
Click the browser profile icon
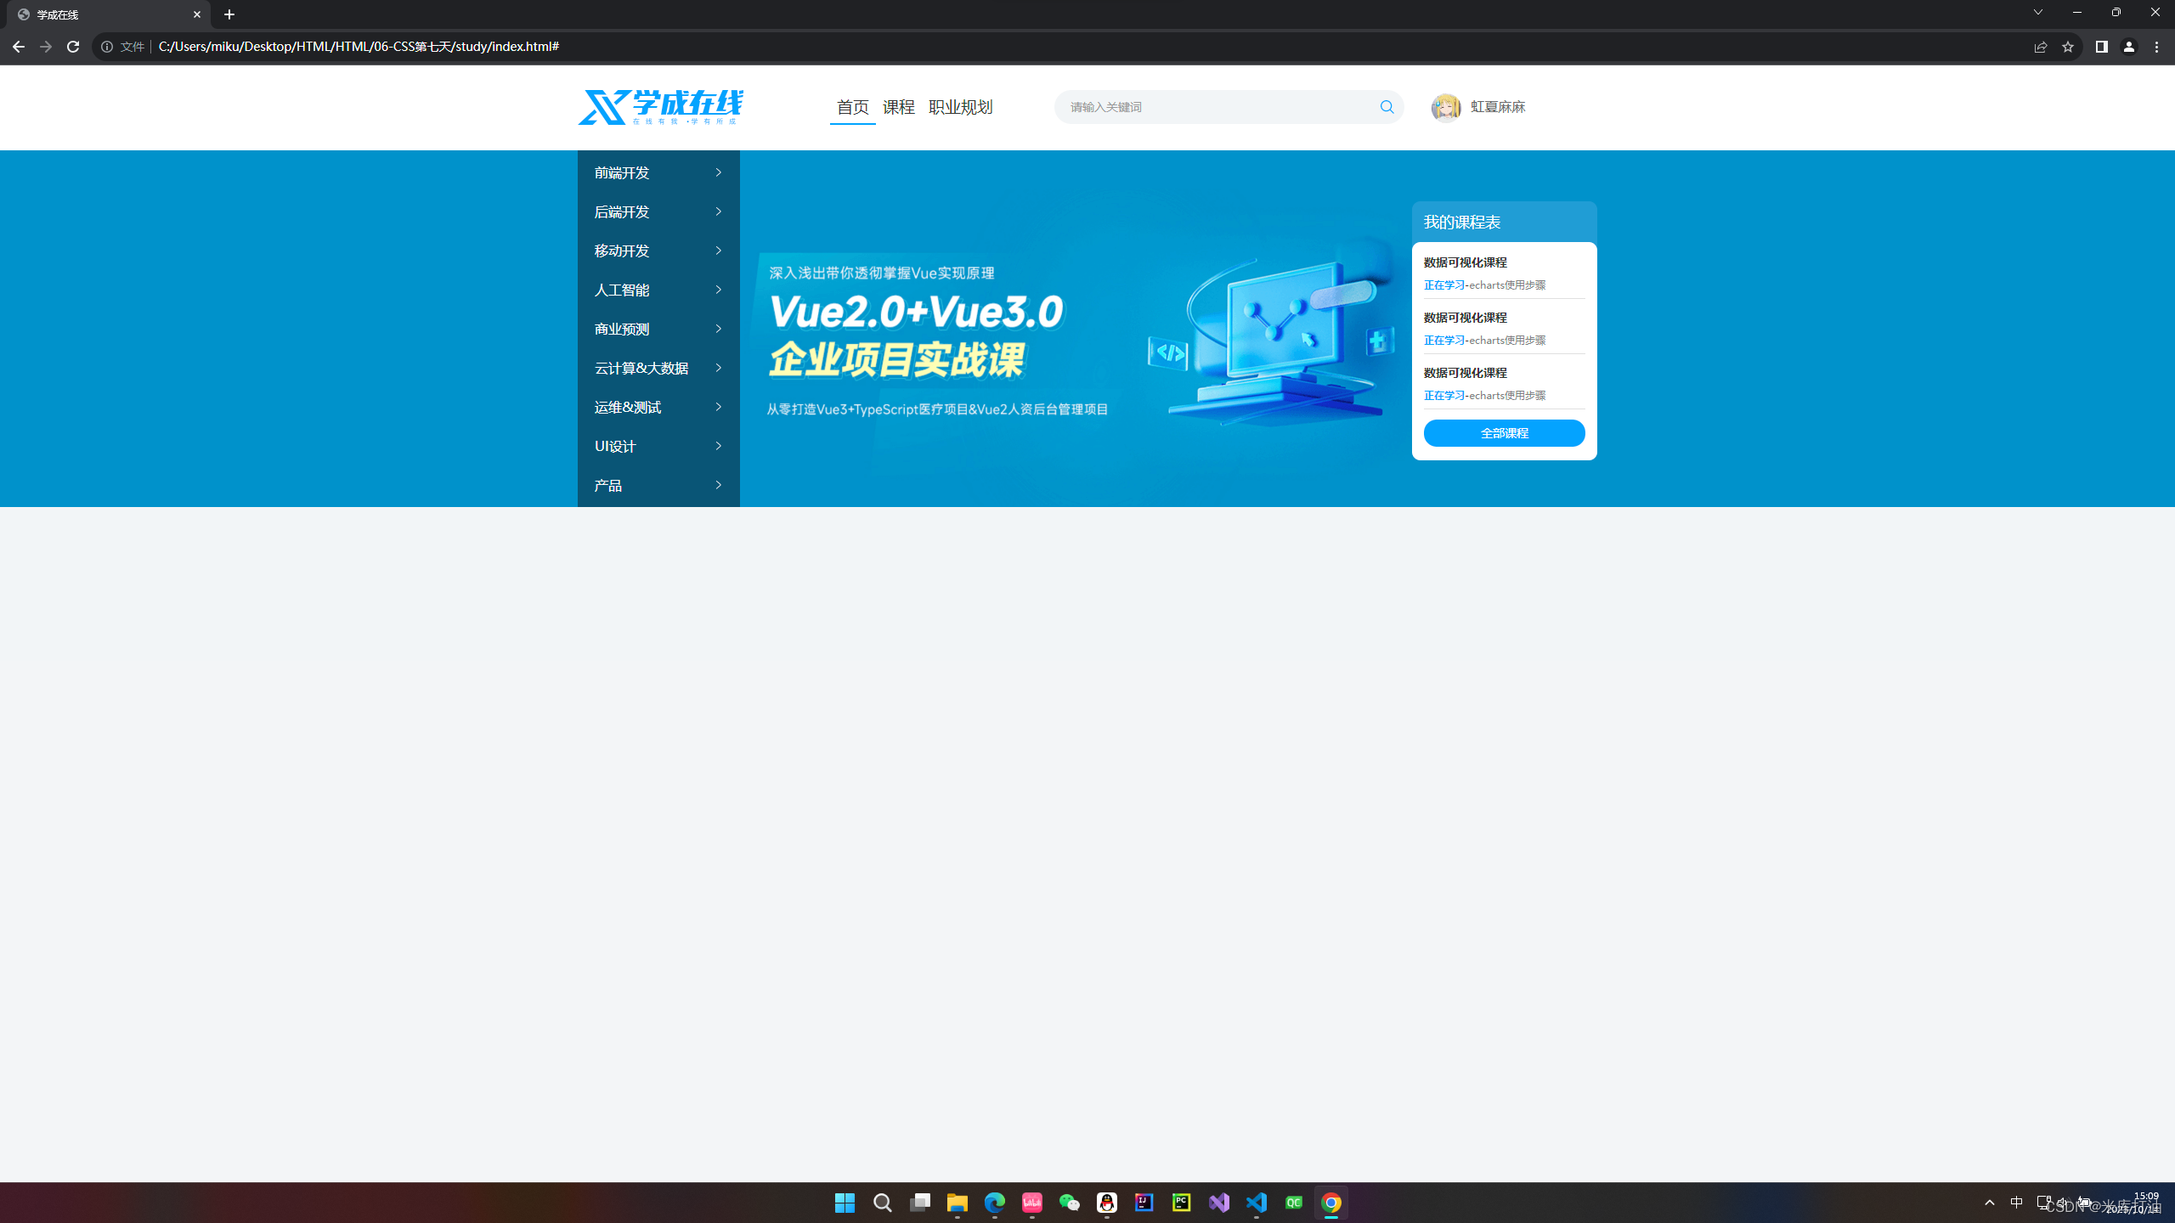(x=2129, y=47)
